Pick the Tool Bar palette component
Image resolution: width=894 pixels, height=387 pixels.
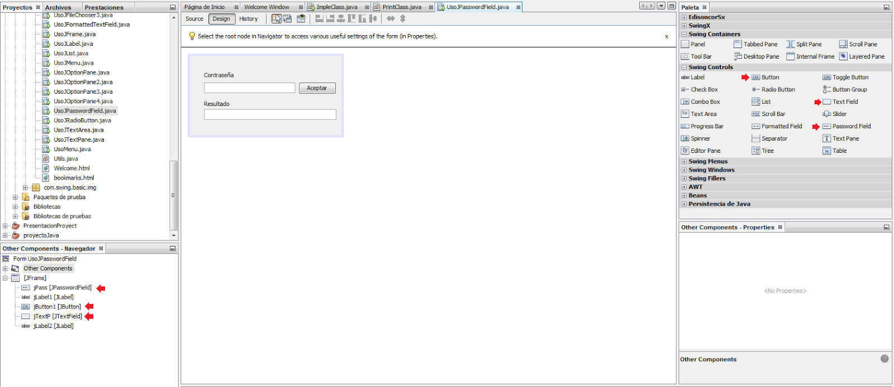tap(696, 56)
